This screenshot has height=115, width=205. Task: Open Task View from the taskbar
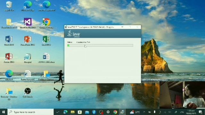(58, 112)
